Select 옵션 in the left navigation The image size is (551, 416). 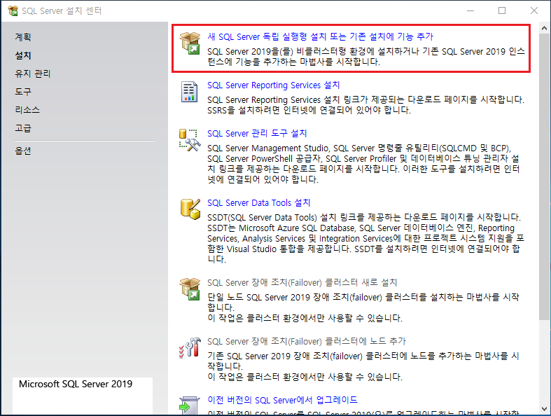click(x=23, y=151)
